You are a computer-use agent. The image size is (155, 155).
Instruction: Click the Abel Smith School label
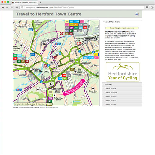tap(80, 71)
